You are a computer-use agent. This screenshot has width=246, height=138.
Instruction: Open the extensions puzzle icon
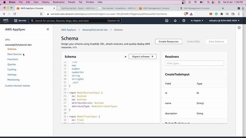222,14
